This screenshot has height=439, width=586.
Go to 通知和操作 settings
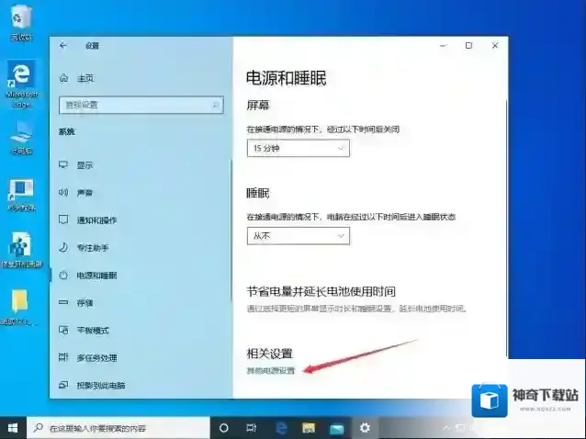click(96, 220)
